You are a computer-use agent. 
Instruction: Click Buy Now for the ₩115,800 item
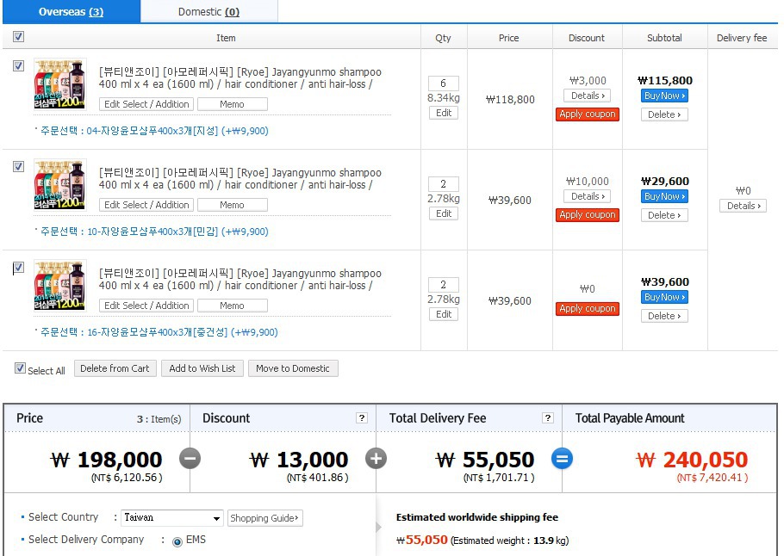(664, 96)
